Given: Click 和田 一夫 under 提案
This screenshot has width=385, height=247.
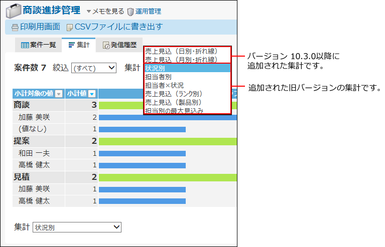Looking at the screenshot, I should point(34,153).
